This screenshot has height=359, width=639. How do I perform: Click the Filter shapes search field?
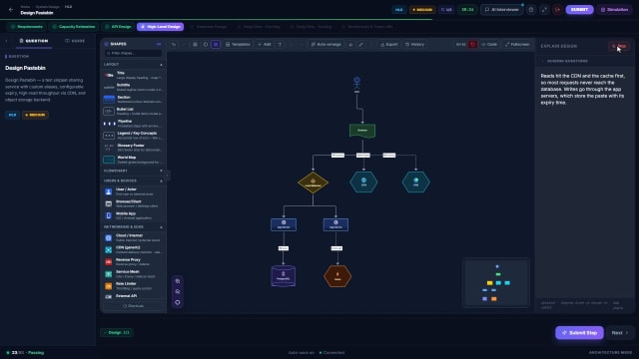click(133, 53)
